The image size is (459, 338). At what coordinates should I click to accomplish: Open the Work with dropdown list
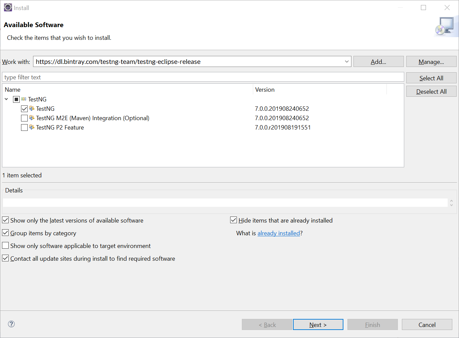point(347,61)
